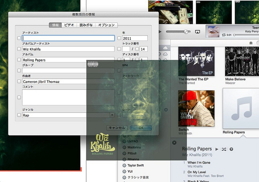Image resolution: width=259 pixels, height=182 pixels.
Task: Switch to the ビデオ tab
Action: pyautogui.click(x=69, y=25)
